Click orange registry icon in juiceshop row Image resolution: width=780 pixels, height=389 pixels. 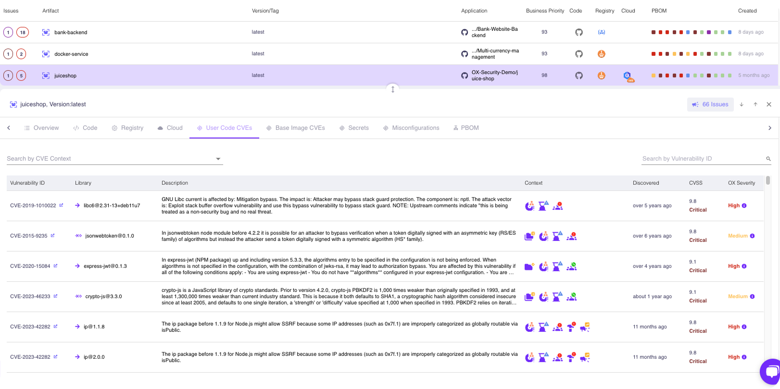point(602,75)
